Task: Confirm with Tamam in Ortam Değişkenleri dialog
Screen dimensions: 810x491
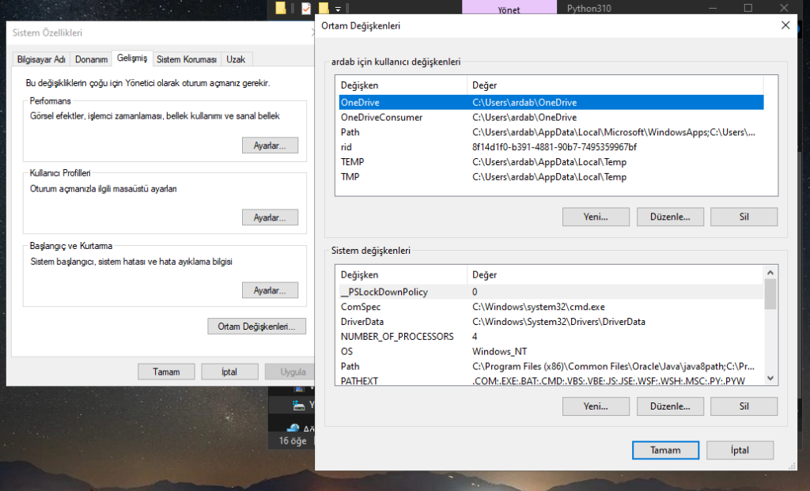Action: tap(664, 450)
